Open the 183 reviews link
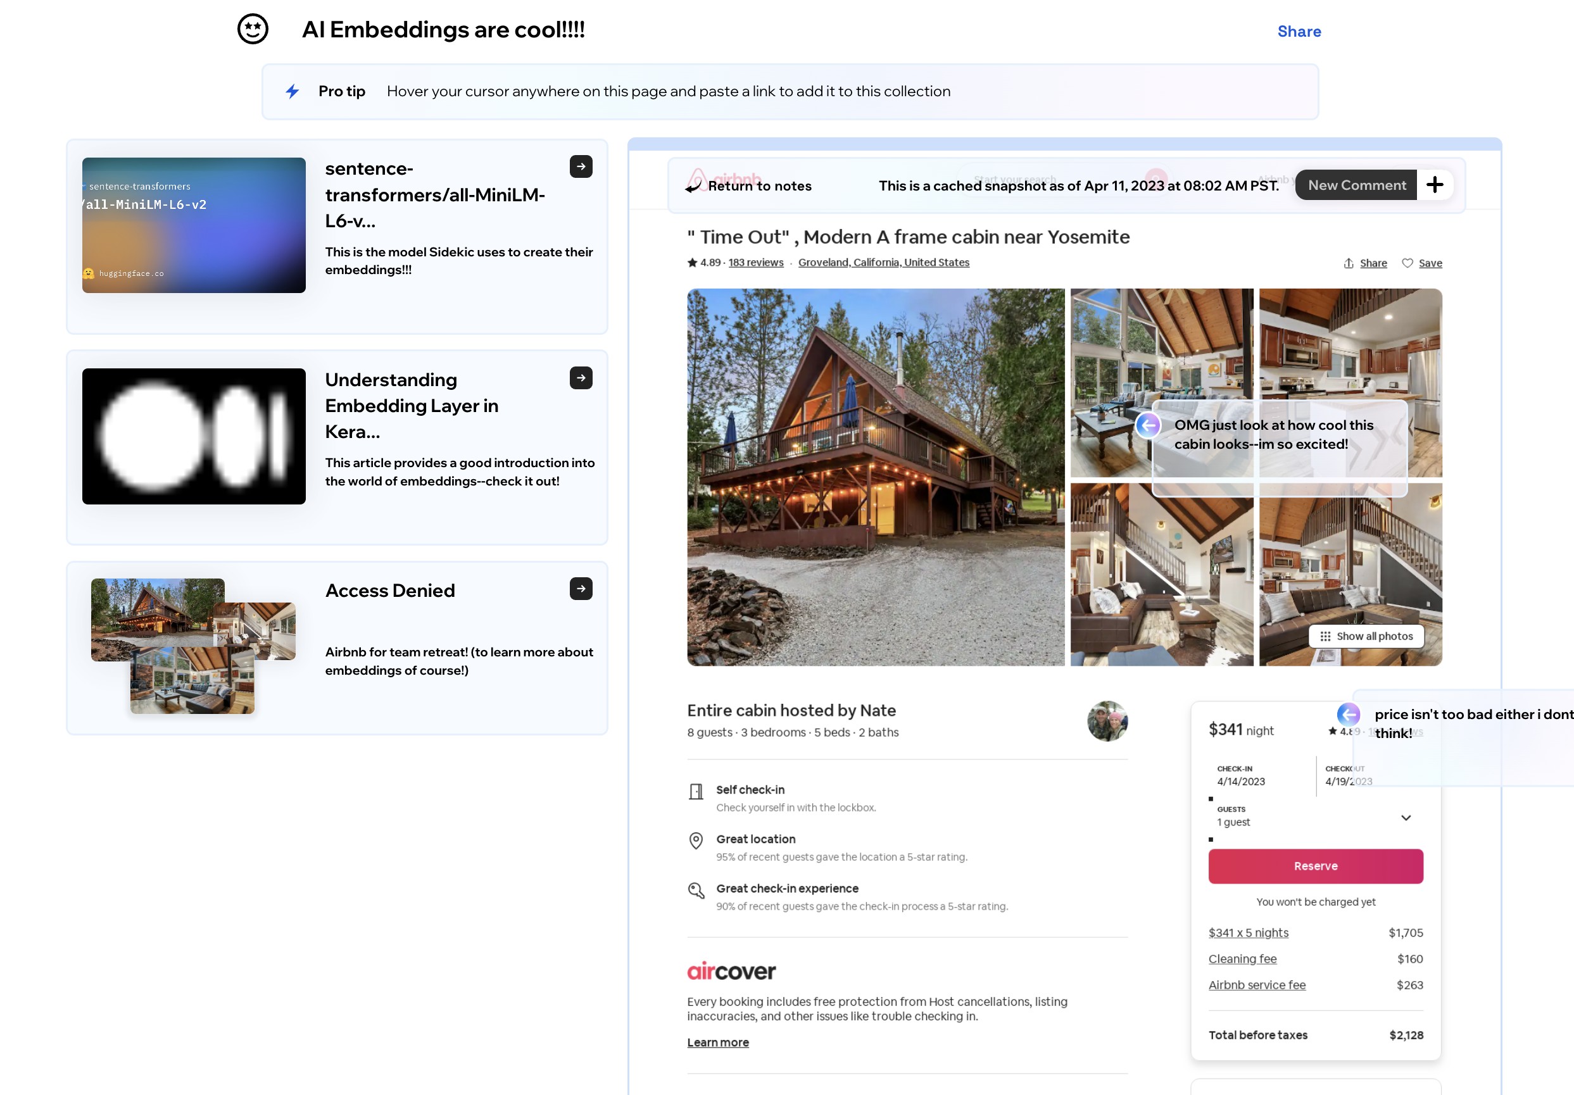 pyautogui.click(x=755, y=263)
